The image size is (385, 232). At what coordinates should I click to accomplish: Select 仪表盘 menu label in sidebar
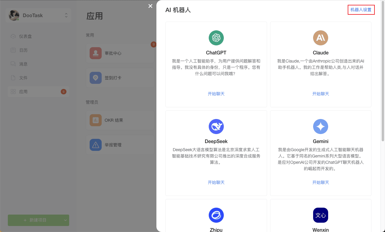coord(26,36)
